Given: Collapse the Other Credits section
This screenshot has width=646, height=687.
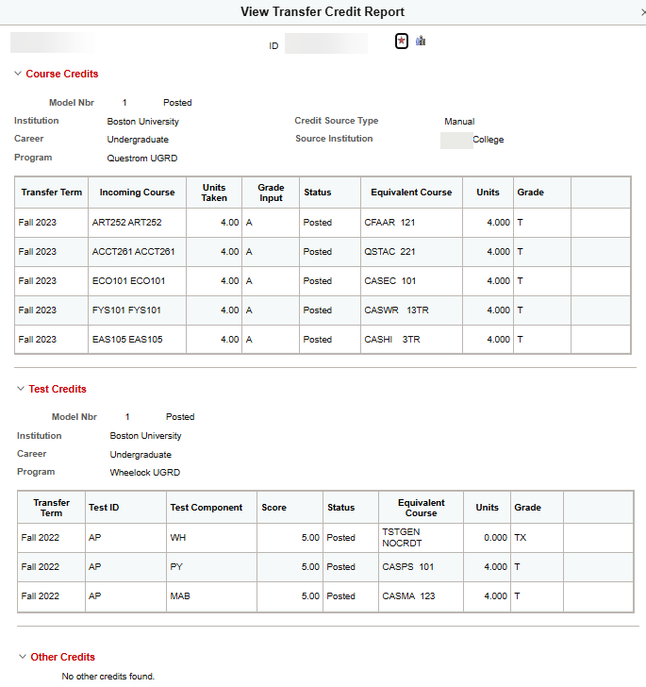Looking at the screenshot, I should [23, 657].
